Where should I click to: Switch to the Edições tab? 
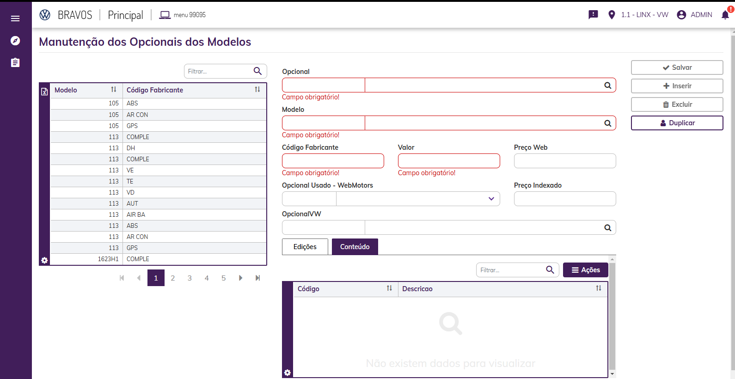(x=305, y=247)
